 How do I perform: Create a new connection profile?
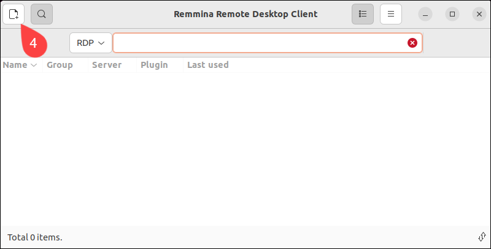click(x=14, y=14)
